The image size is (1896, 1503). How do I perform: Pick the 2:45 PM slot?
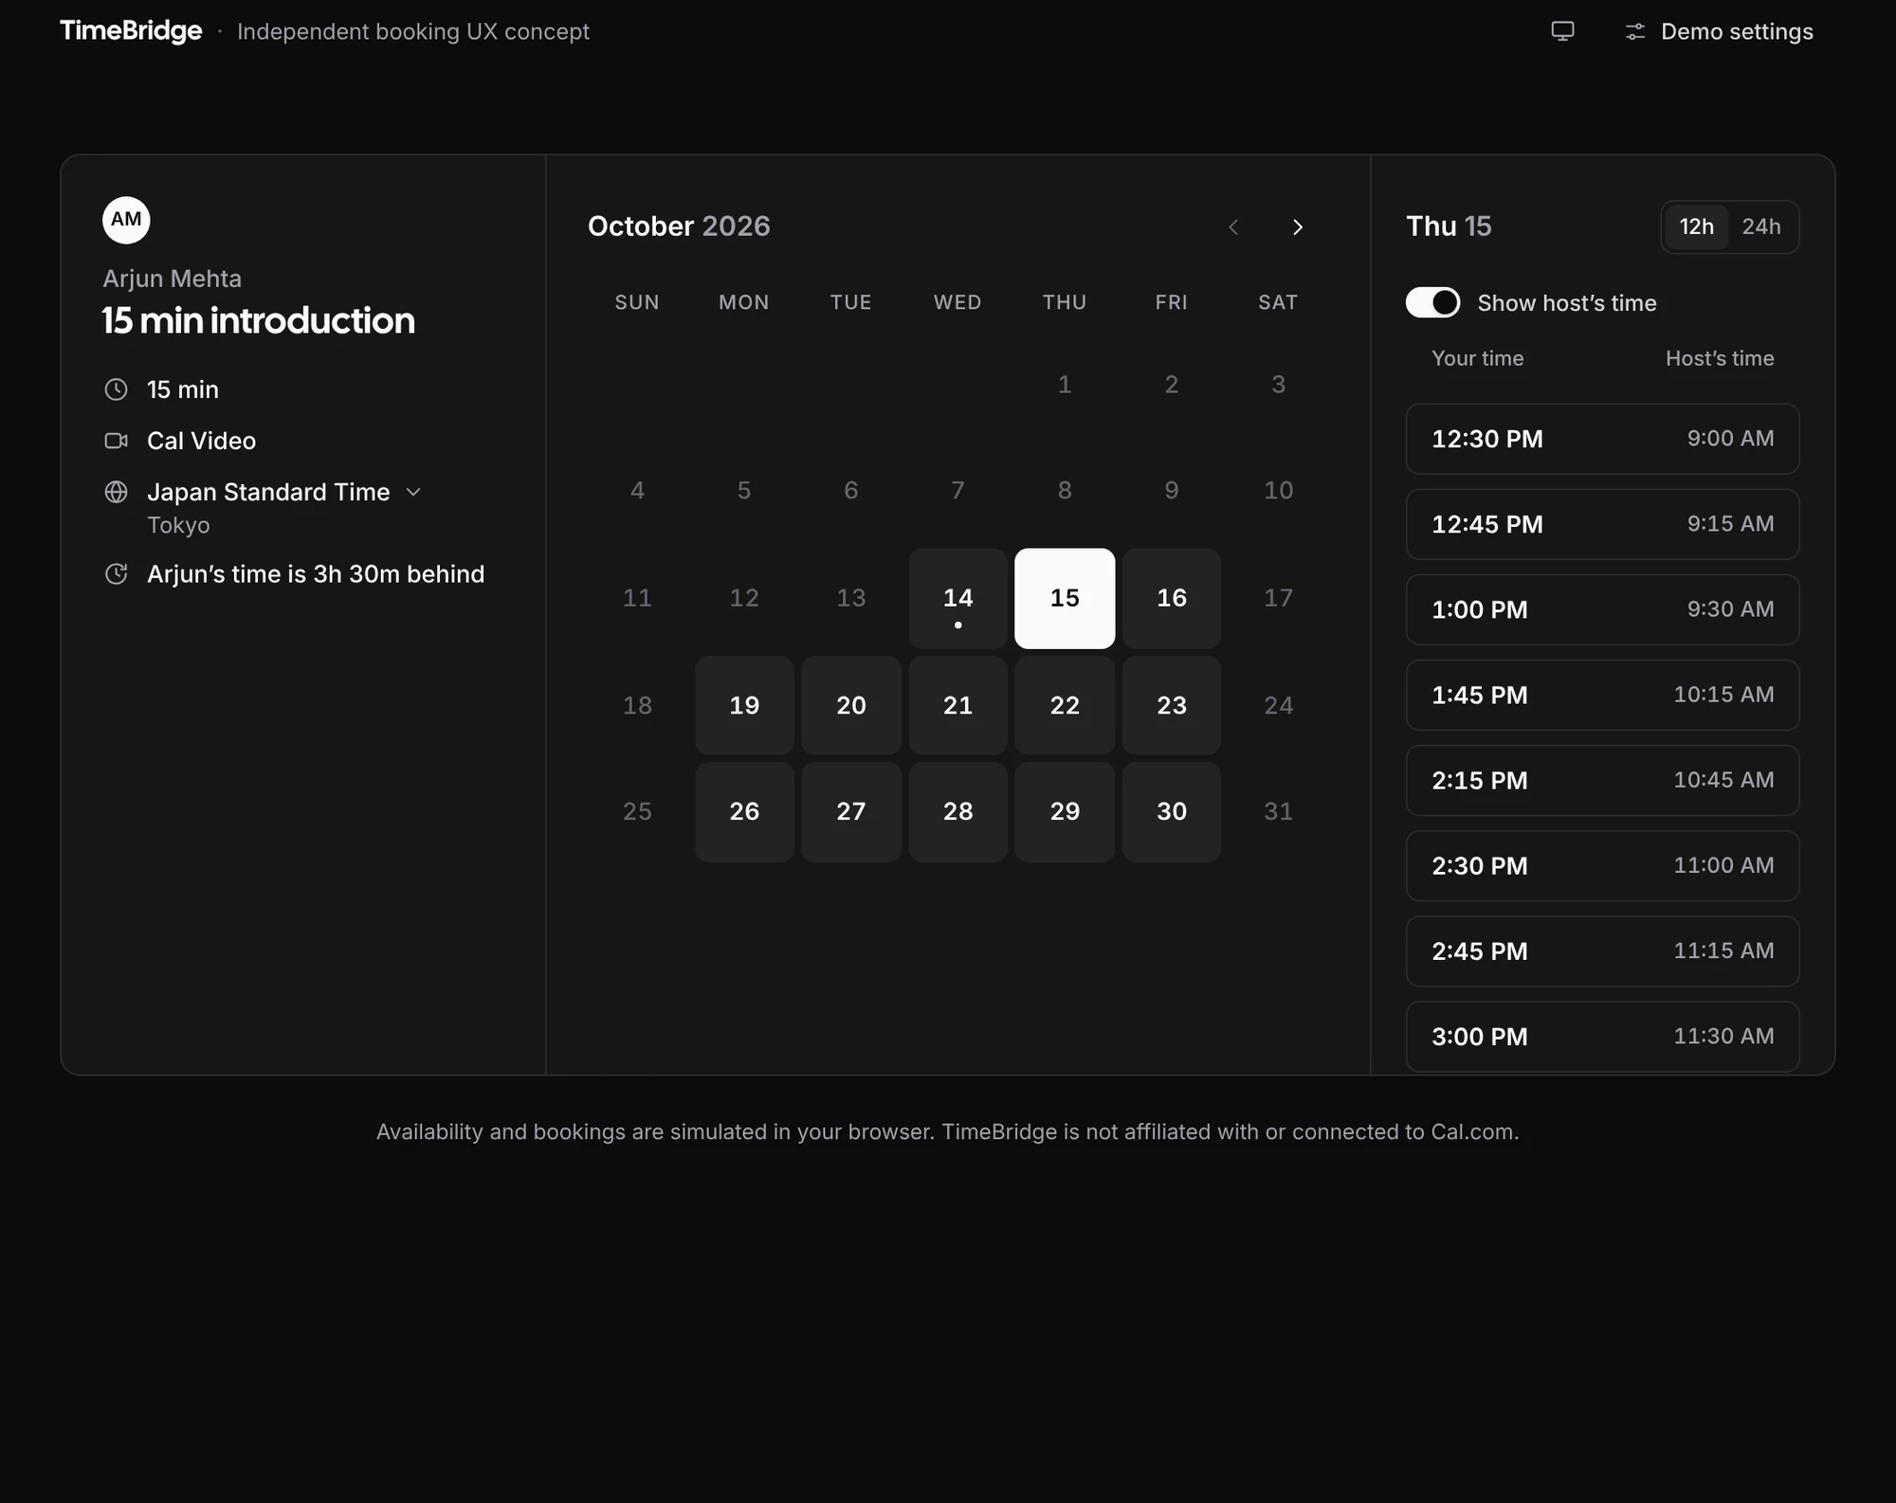[1602, 951]
